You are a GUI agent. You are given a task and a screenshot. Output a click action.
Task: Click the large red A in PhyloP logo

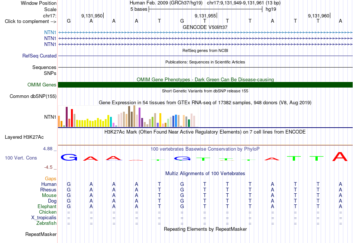340,157
